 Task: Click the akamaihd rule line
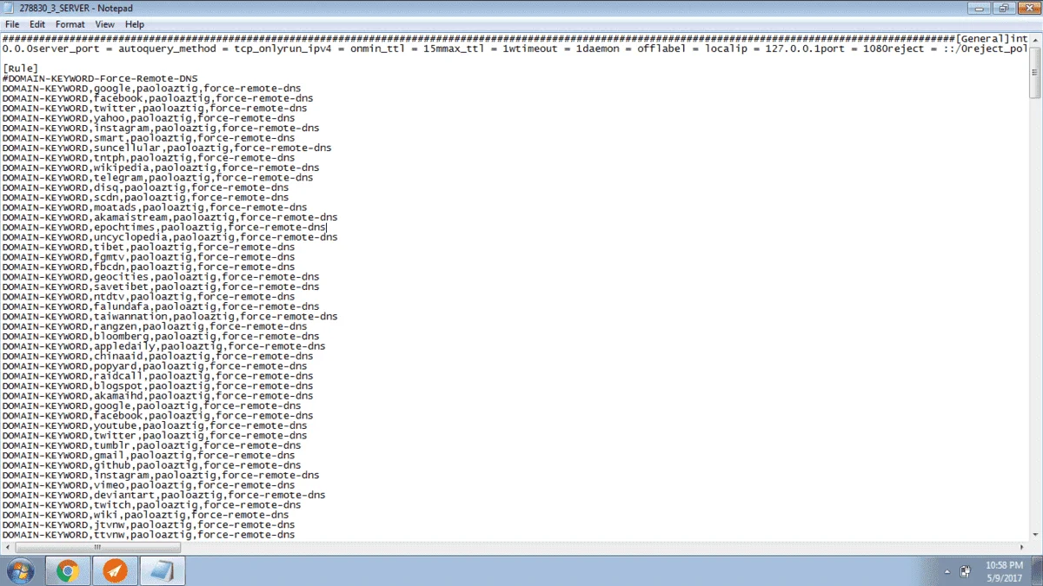pos(157,396)
